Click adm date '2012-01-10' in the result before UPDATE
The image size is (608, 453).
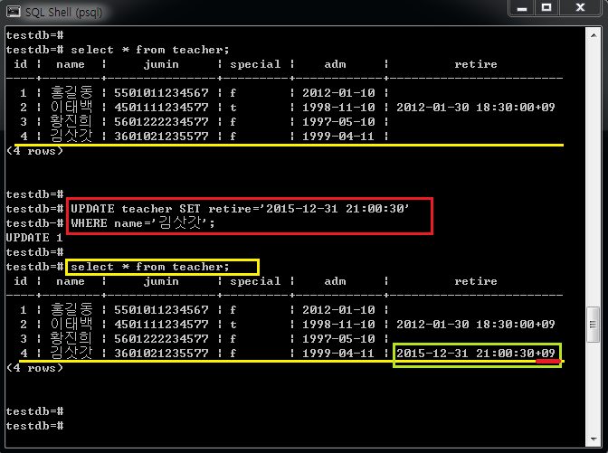pyautogui.click(x=338, y=92)
